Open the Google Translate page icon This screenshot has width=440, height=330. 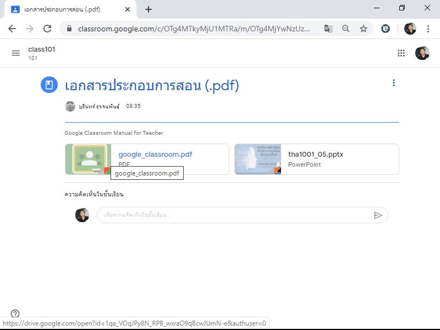[328, 29]
